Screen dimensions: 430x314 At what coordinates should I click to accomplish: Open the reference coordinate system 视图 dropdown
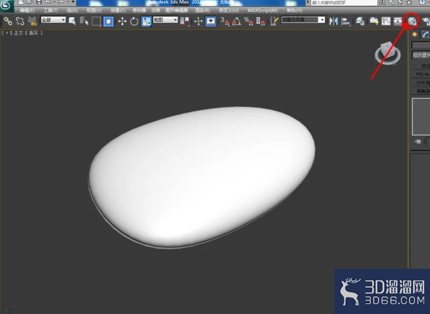click(166, 20)
